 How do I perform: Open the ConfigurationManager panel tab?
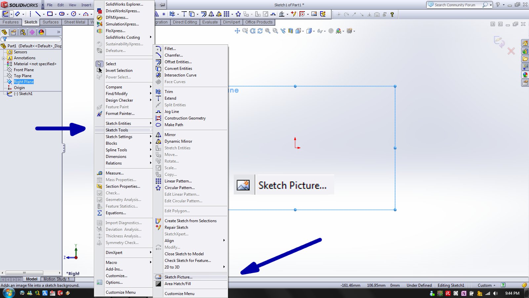pos(23,32)
